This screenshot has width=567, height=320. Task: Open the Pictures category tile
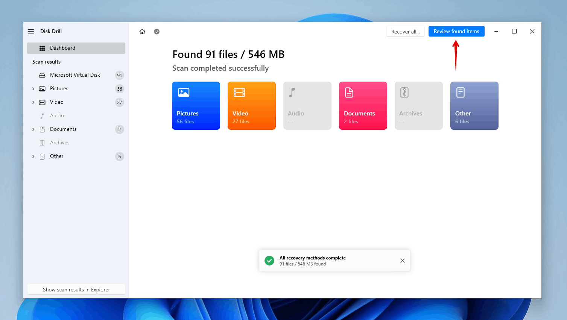(x=196, y=106)
